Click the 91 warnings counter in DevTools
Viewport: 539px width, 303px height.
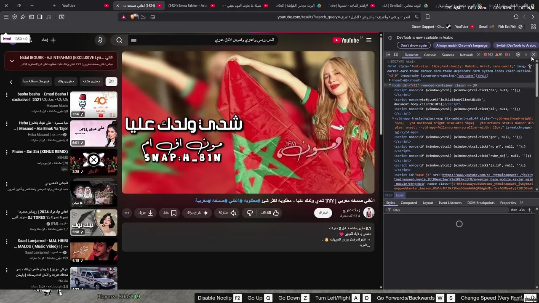[x=499, y=55]
